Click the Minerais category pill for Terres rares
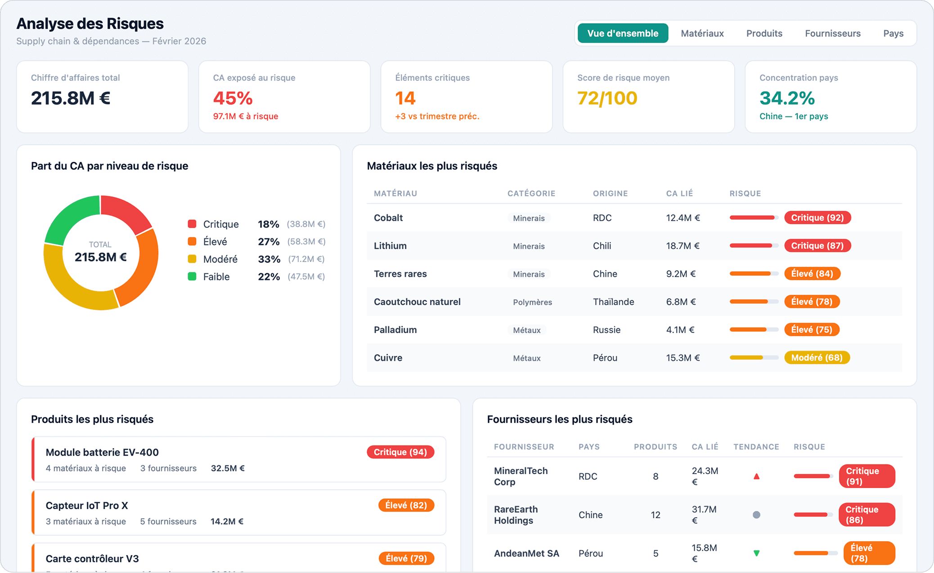The width and height of the screenshot is (934, 573). coord(529,274)
